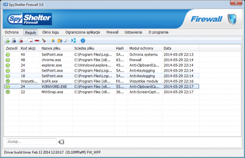Screen dimensions: 245x158
Task: Click the hash F0... cell
Action: tap(120, 81)
